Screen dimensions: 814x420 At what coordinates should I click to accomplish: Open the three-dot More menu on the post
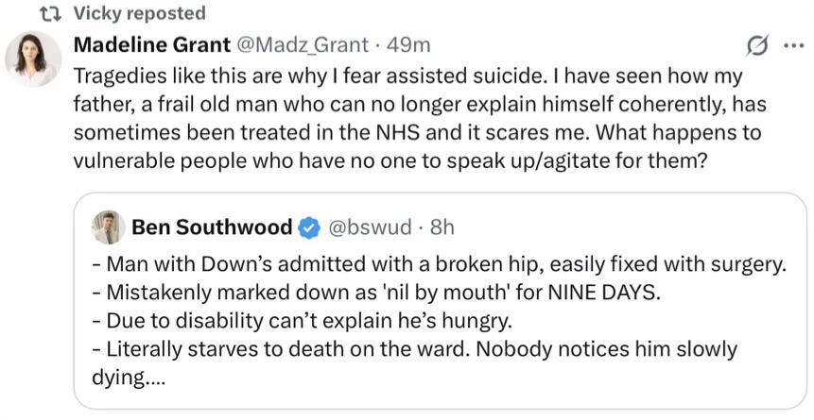[x=792, y=45]
